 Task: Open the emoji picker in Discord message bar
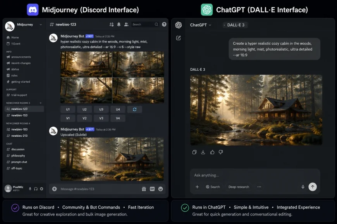coord(160,189)
